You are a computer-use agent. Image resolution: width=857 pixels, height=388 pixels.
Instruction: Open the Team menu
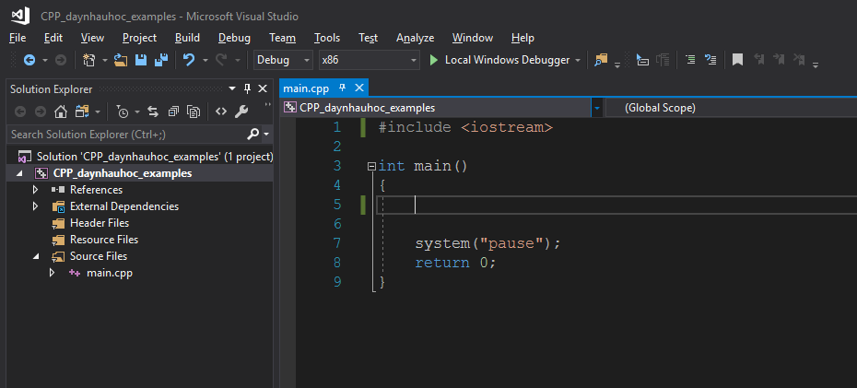[282, 38]
